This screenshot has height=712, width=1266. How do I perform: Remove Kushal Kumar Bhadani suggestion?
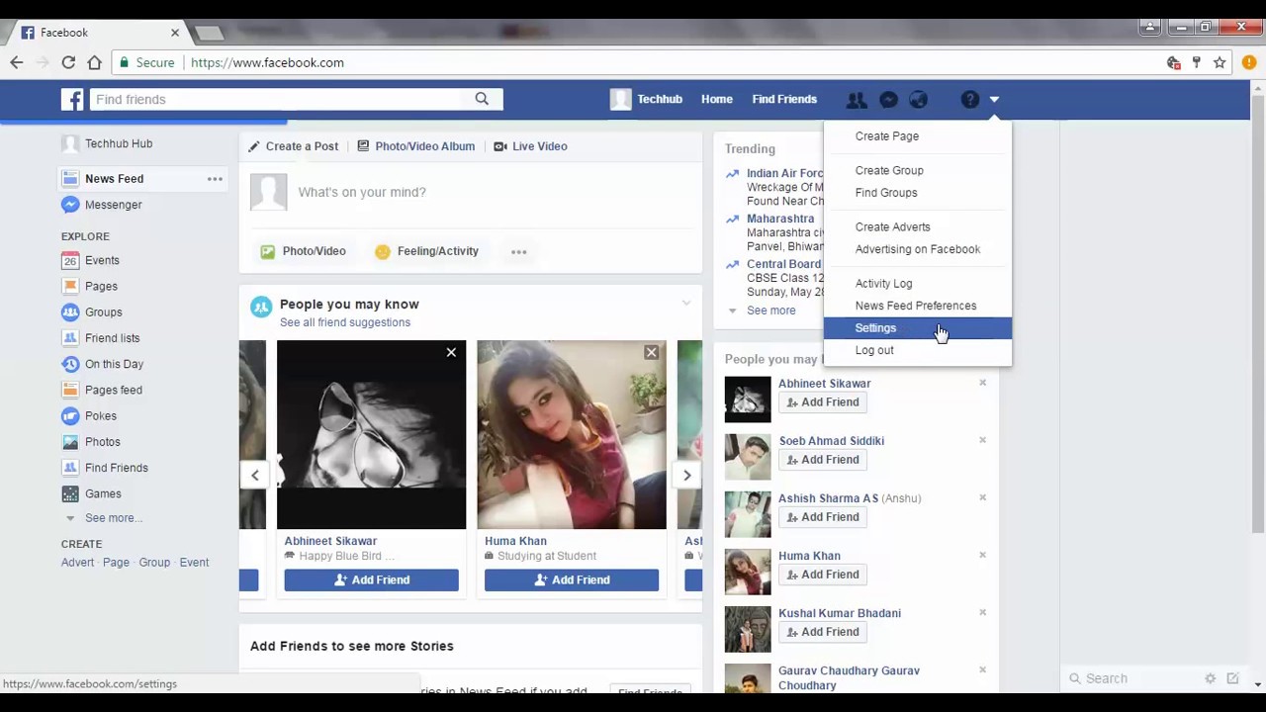(x=982, y=612)
